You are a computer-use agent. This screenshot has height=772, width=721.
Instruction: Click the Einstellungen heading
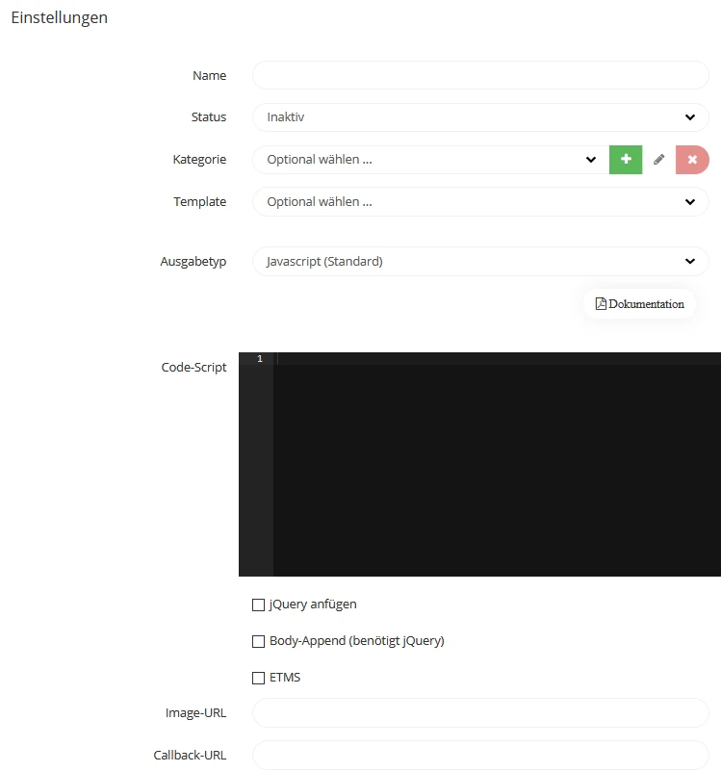coord(59,18)
